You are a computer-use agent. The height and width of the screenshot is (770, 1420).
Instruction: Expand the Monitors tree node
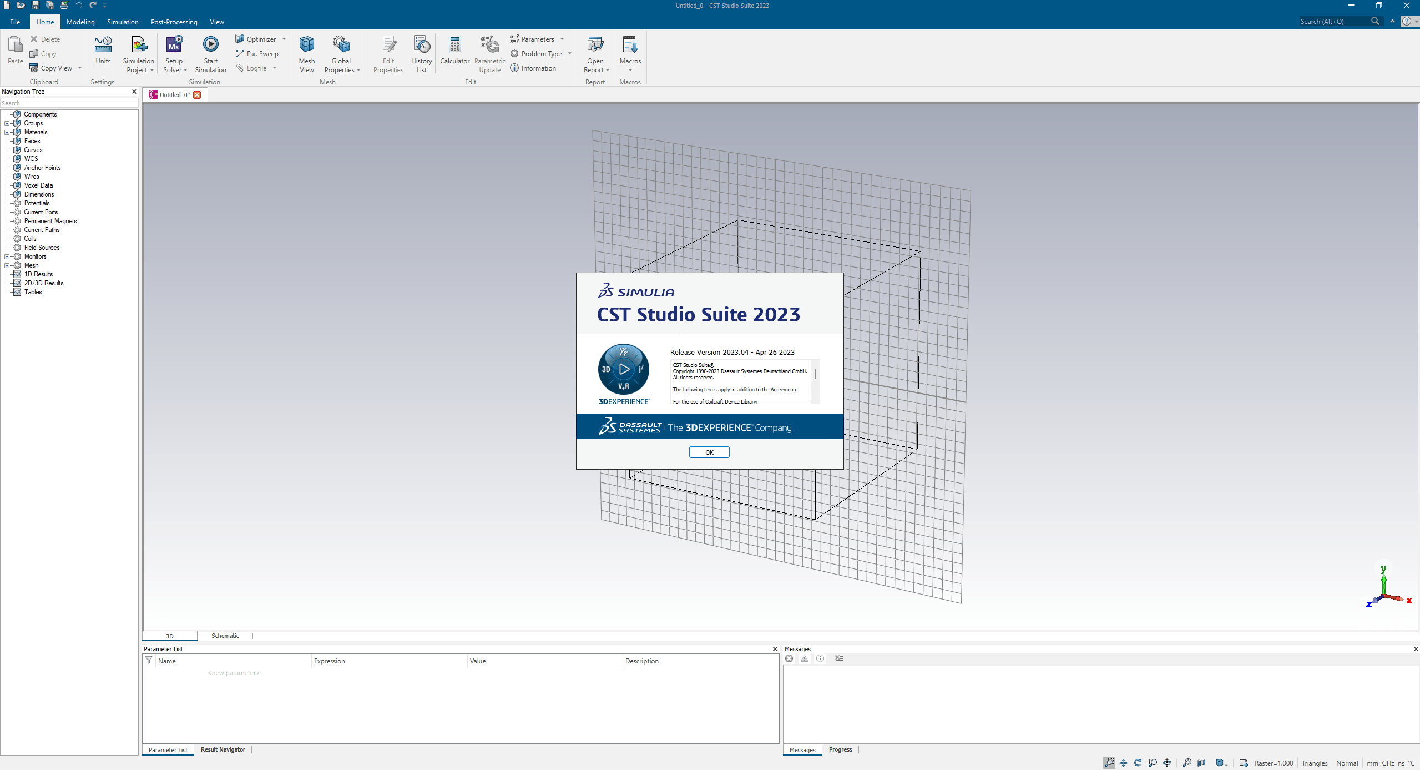(7, 256)
